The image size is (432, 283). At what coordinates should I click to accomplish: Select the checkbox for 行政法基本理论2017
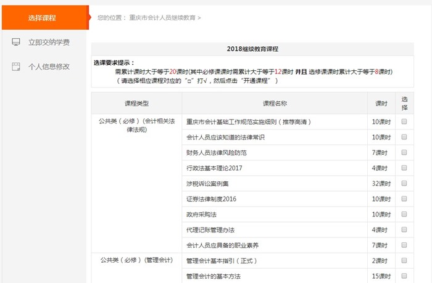tap(404, 168)
